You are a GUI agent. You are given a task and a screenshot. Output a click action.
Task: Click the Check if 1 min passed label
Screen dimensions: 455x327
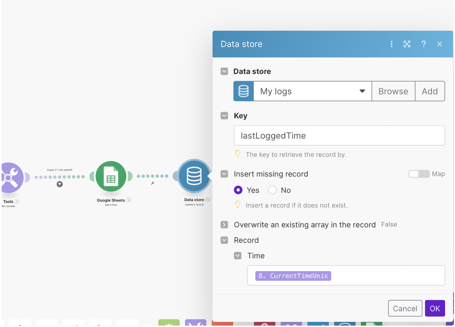tap(59, 170)
